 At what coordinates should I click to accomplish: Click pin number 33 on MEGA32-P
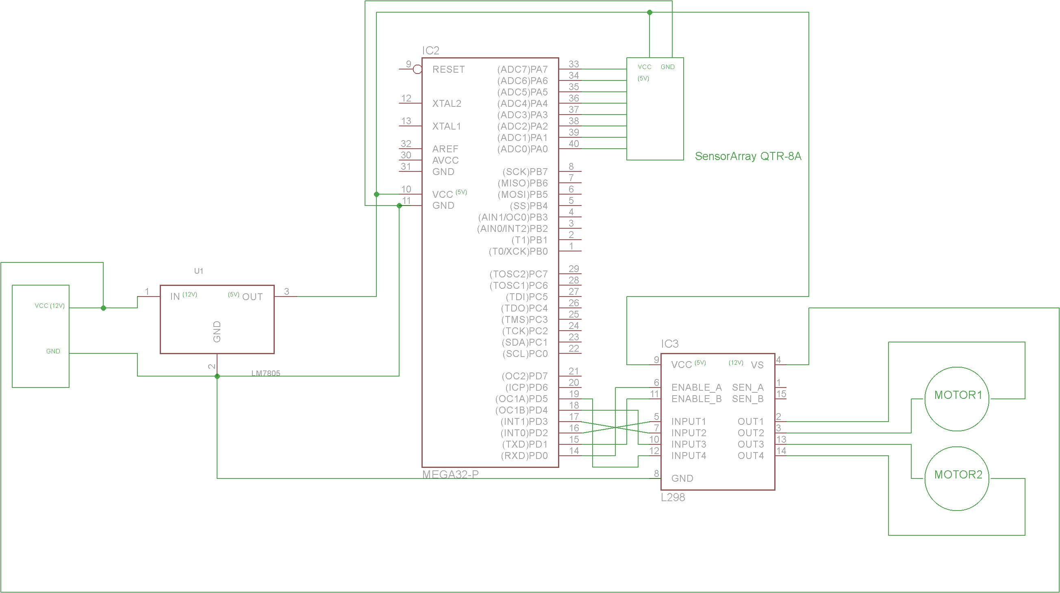(573, 64)
